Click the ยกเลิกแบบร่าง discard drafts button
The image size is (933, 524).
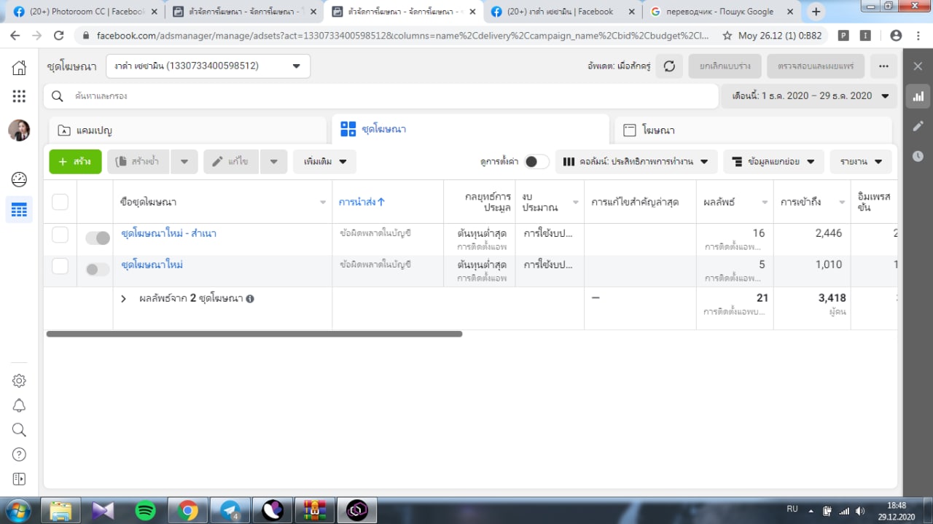(x=725, y=66)
